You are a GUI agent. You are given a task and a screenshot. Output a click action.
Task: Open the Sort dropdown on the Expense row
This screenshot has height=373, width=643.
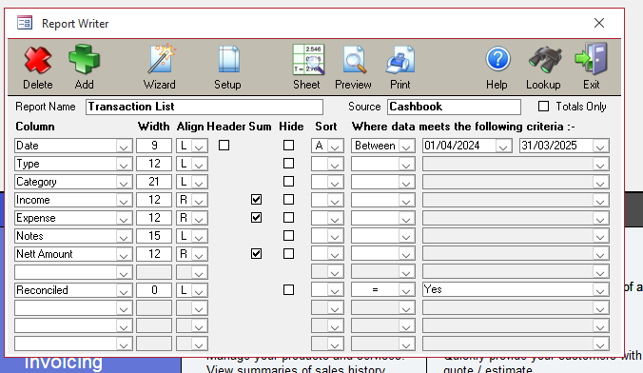(x=335, y=218)
